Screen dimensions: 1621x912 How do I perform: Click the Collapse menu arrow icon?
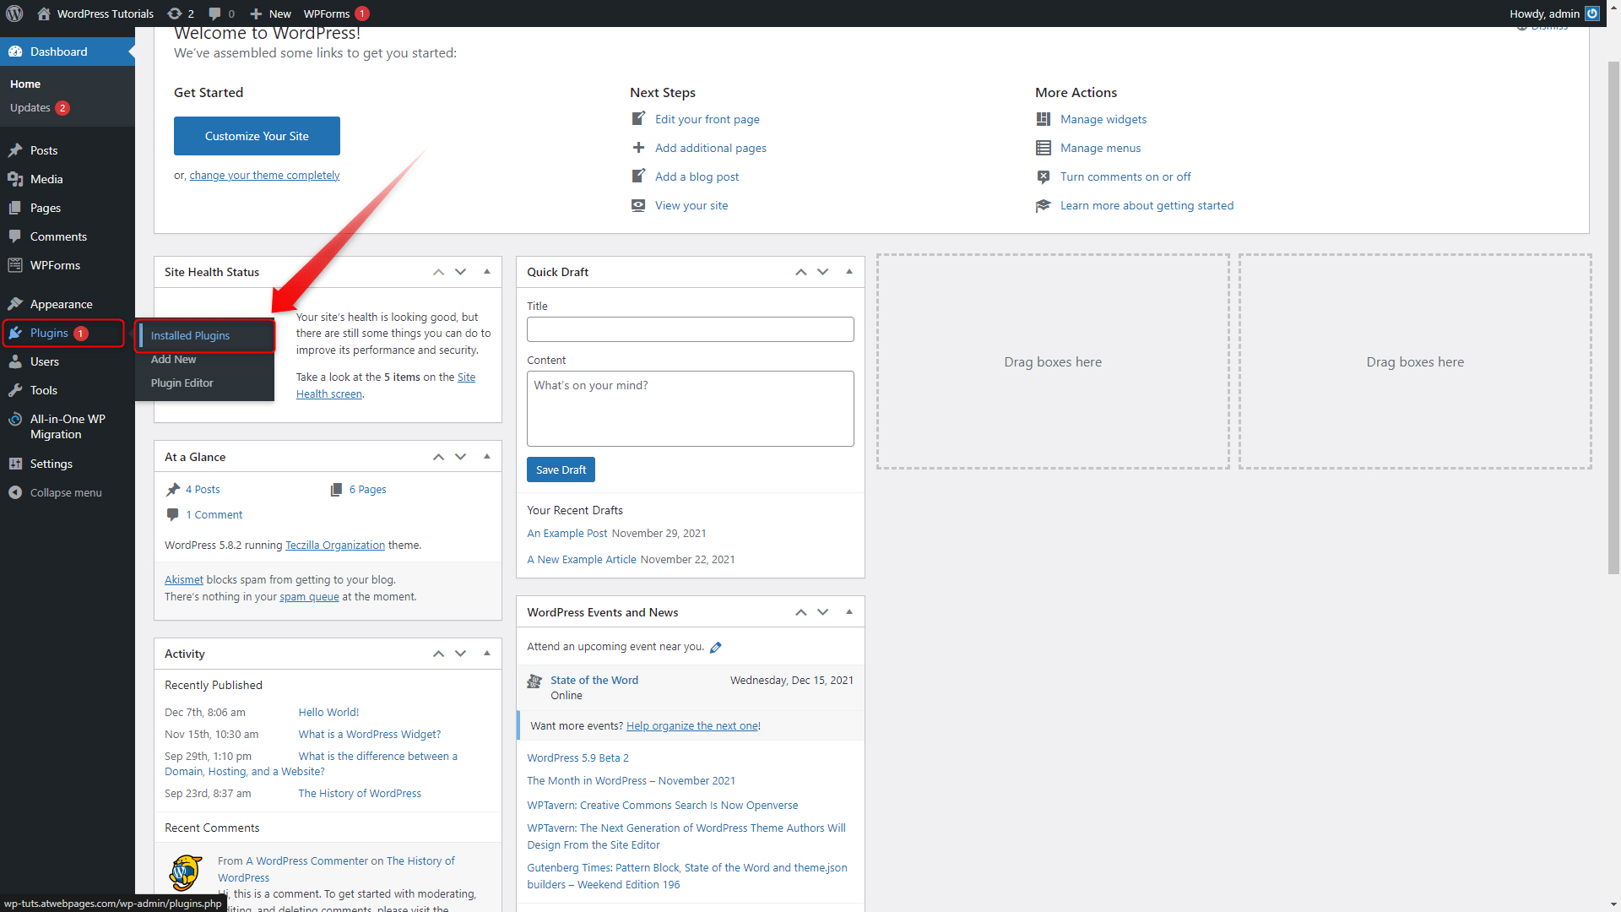(15, 492)
